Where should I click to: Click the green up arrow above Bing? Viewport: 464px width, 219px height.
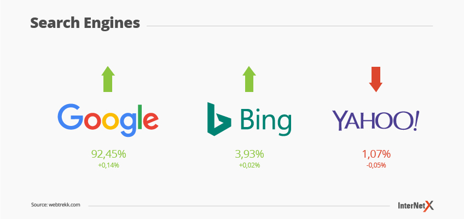point(249,79)
